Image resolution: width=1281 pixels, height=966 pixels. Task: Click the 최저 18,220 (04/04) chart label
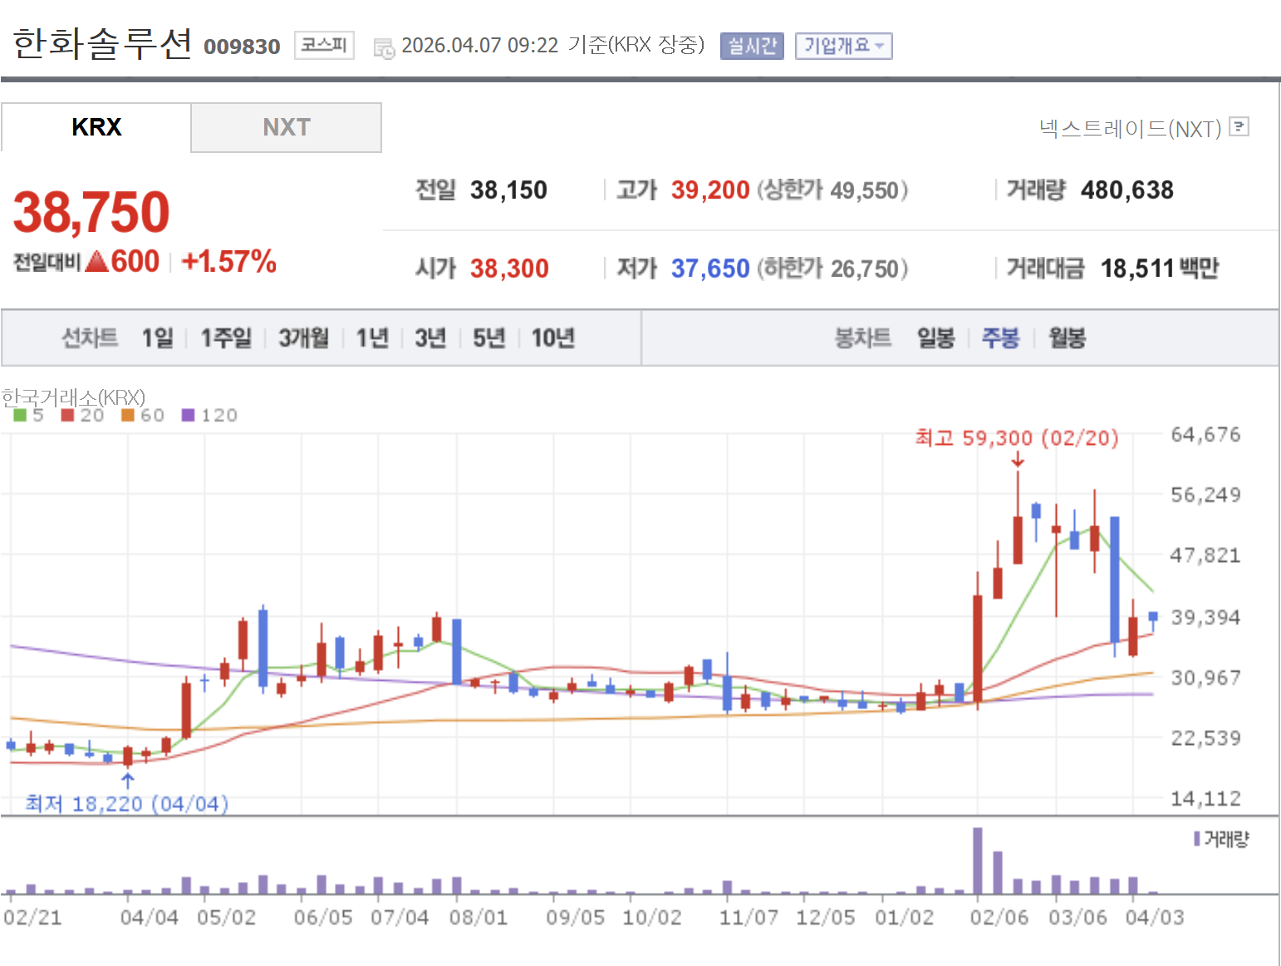tap(126, 804)
